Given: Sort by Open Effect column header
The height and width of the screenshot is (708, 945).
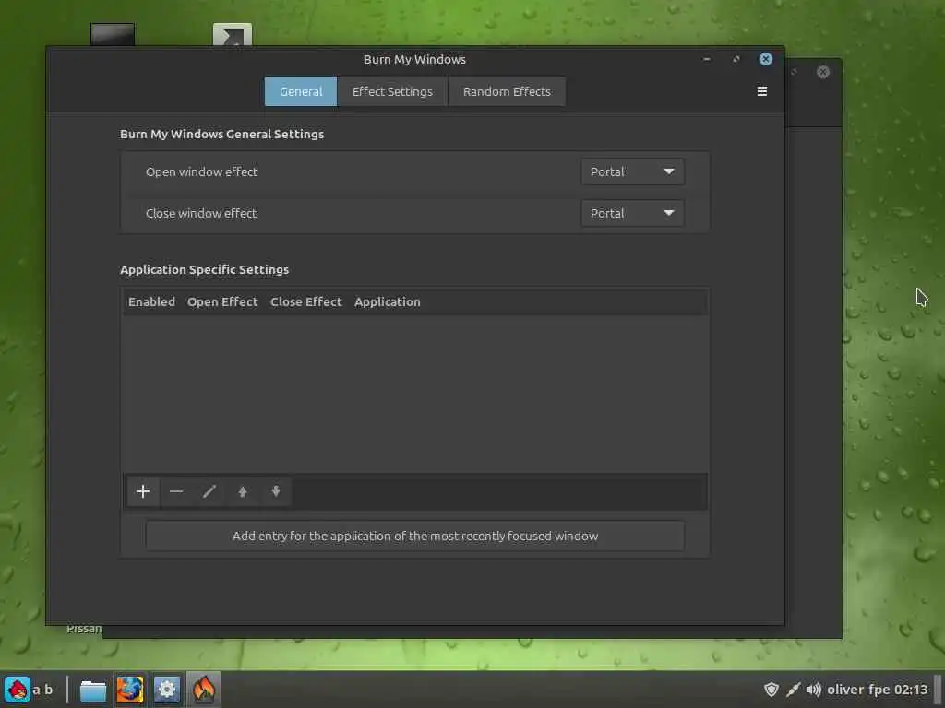Looking at the screenshot, I should [x=222, y=301].
